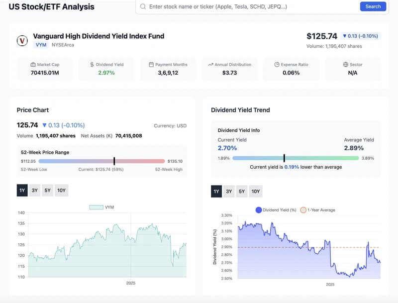Click the Search button
This screenshot has width=398, height=303.
pyautogui.click(x=373, y=6)
